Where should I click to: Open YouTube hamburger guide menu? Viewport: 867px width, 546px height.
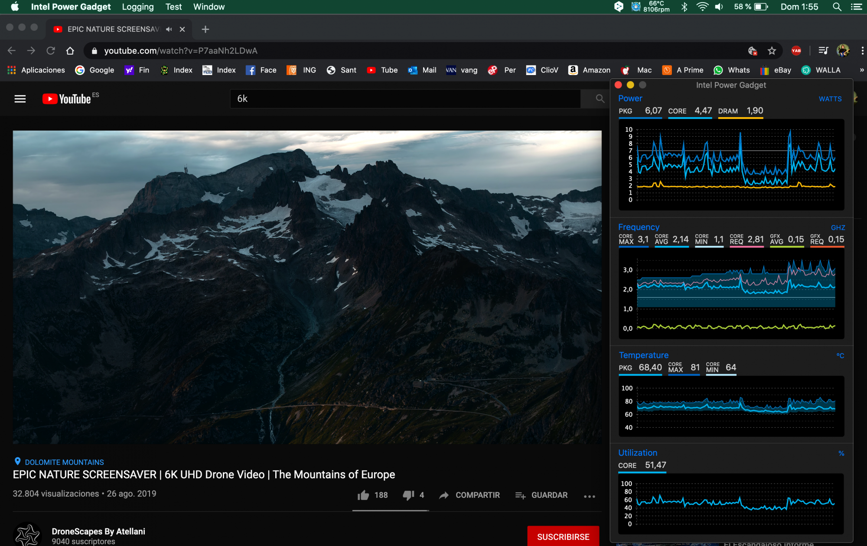tap(20, 99)
